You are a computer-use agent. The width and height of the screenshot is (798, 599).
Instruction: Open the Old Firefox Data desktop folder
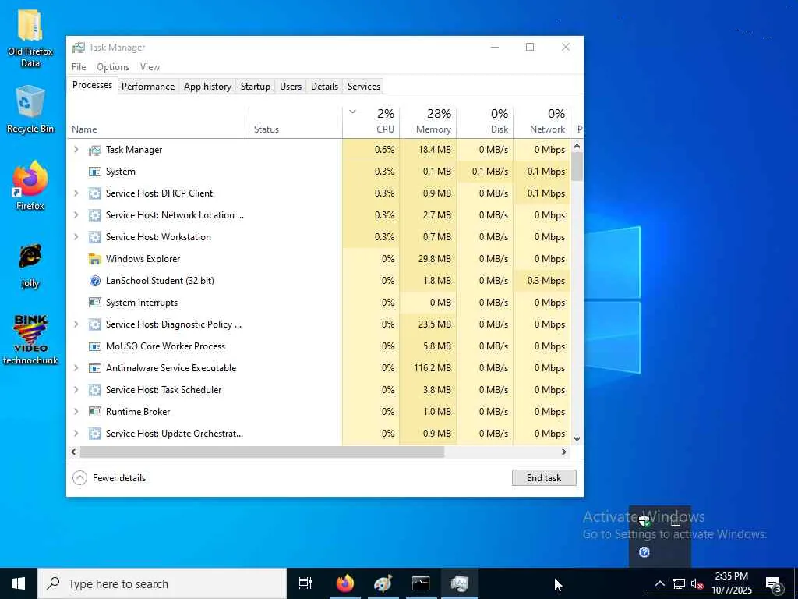30,38
